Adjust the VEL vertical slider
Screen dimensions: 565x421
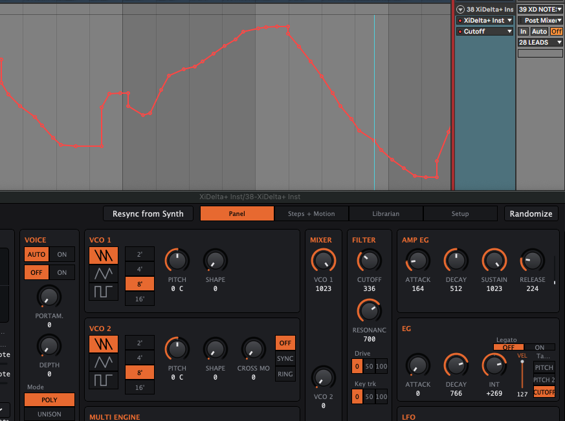pos(522,374)
